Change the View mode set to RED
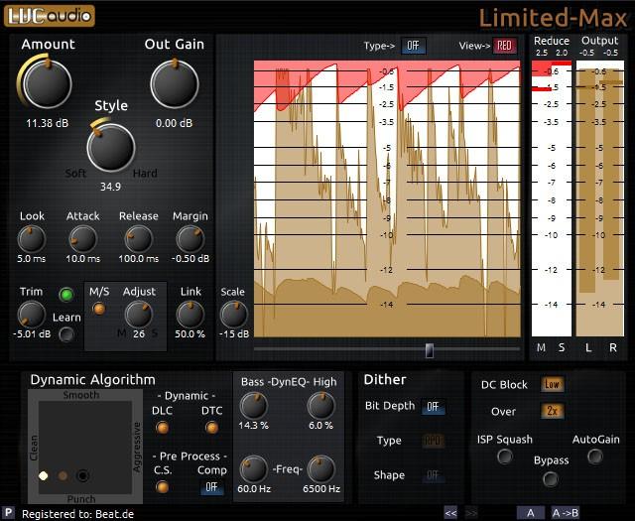 click(x=505, y=46)
